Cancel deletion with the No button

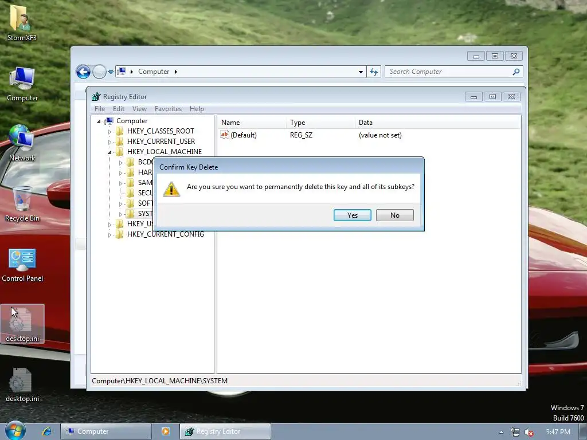coord(394,215)
